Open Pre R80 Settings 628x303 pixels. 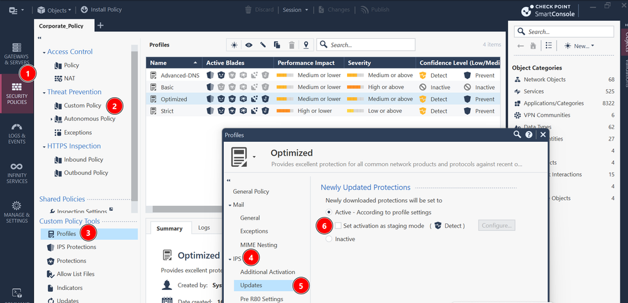262,299
